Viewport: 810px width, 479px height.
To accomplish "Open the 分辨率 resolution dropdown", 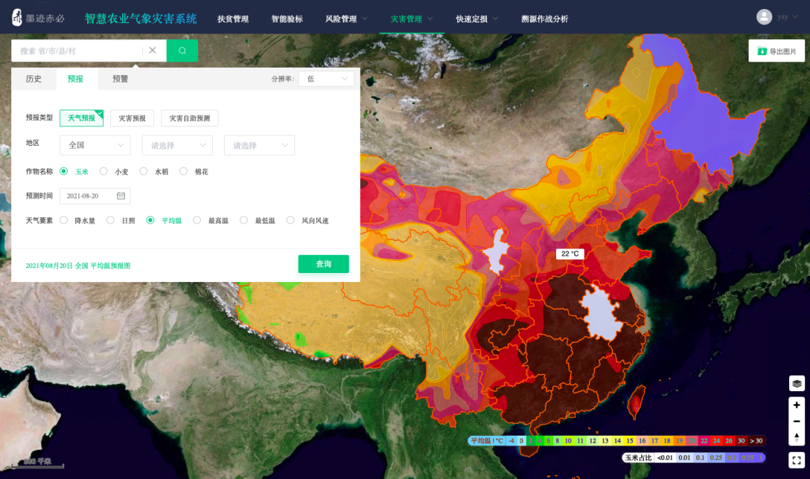I will point(327,79).
